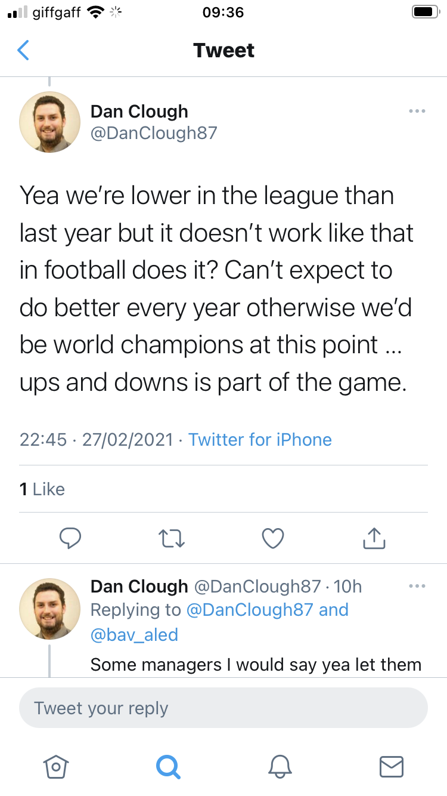The height and width of the screenshot is (796, 447).
Task: Tap the battery indicator in status bar
Action: click(x=426, y=12)
